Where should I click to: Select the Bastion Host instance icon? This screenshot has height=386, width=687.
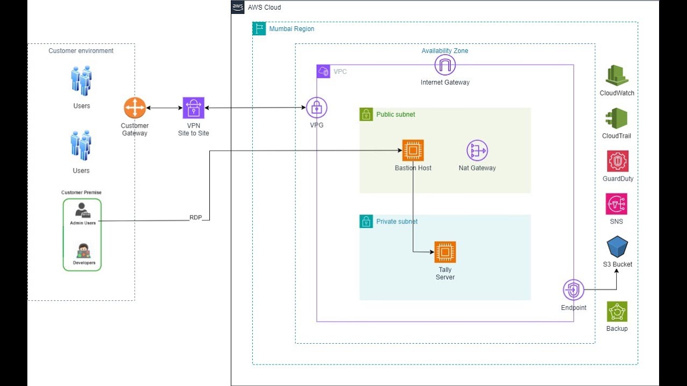[413, 151]
